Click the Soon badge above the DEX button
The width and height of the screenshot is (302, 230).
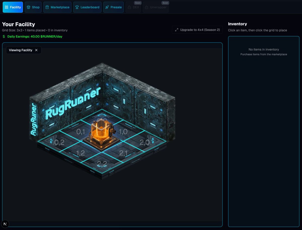[138, 3]
